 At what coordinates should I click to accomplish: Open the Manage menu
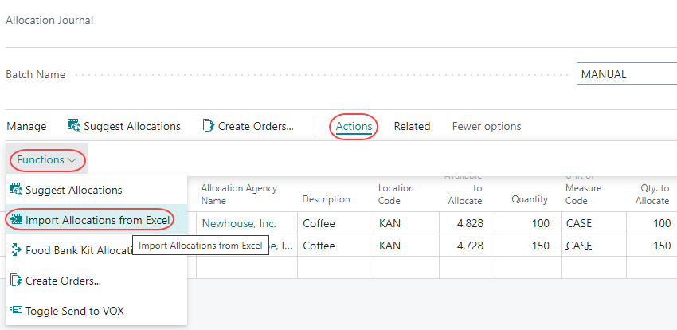[x=26, y=126]
